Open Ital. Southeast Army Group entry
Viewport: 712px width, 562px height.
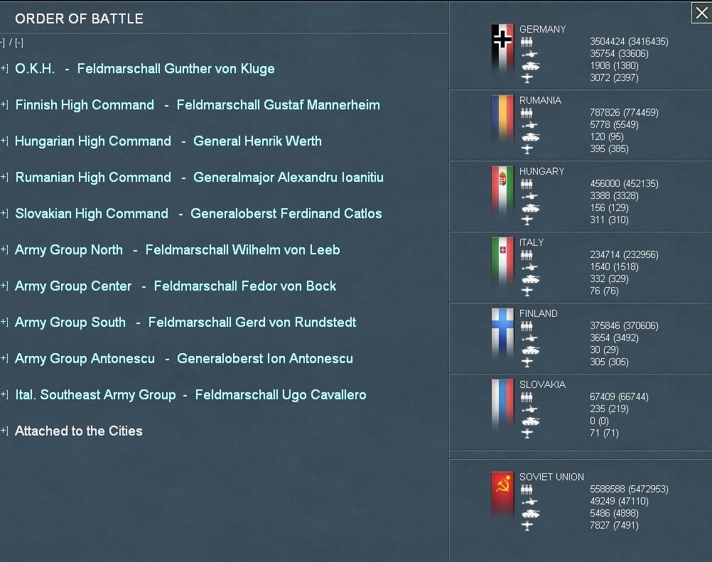pyautogui.click(x=190, y=395)
